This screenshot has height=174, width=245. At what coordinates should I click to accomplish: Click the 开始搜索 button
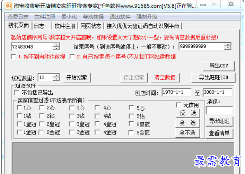click(x=77, y=77)
